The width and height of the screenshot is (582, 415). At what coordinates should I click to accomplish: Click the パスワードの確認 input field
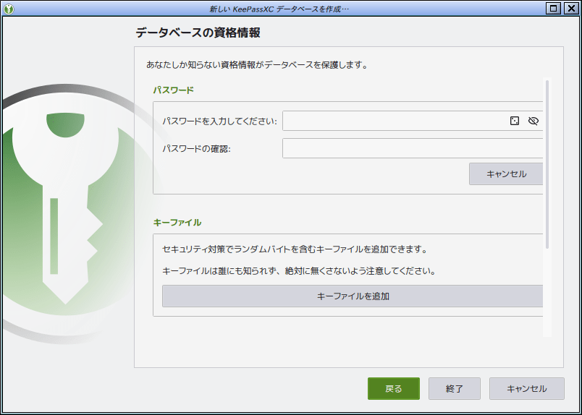click(413, 148)
